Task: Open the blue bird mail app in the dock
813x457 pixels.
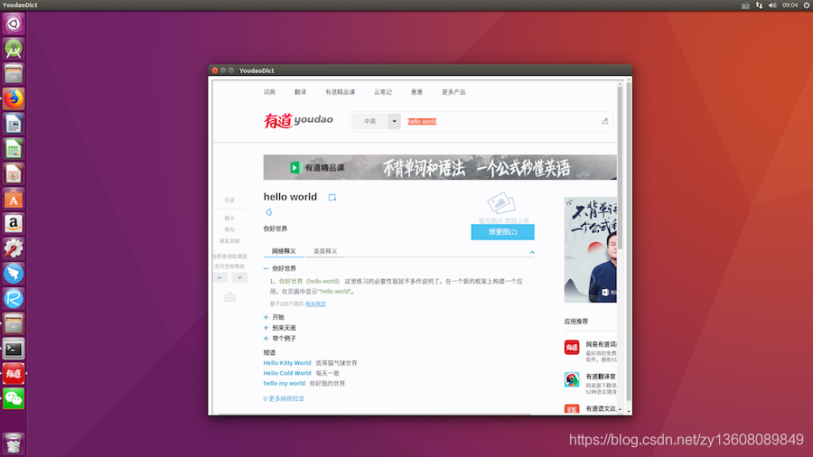Action: pyautogui.click(x=14, y=273)
